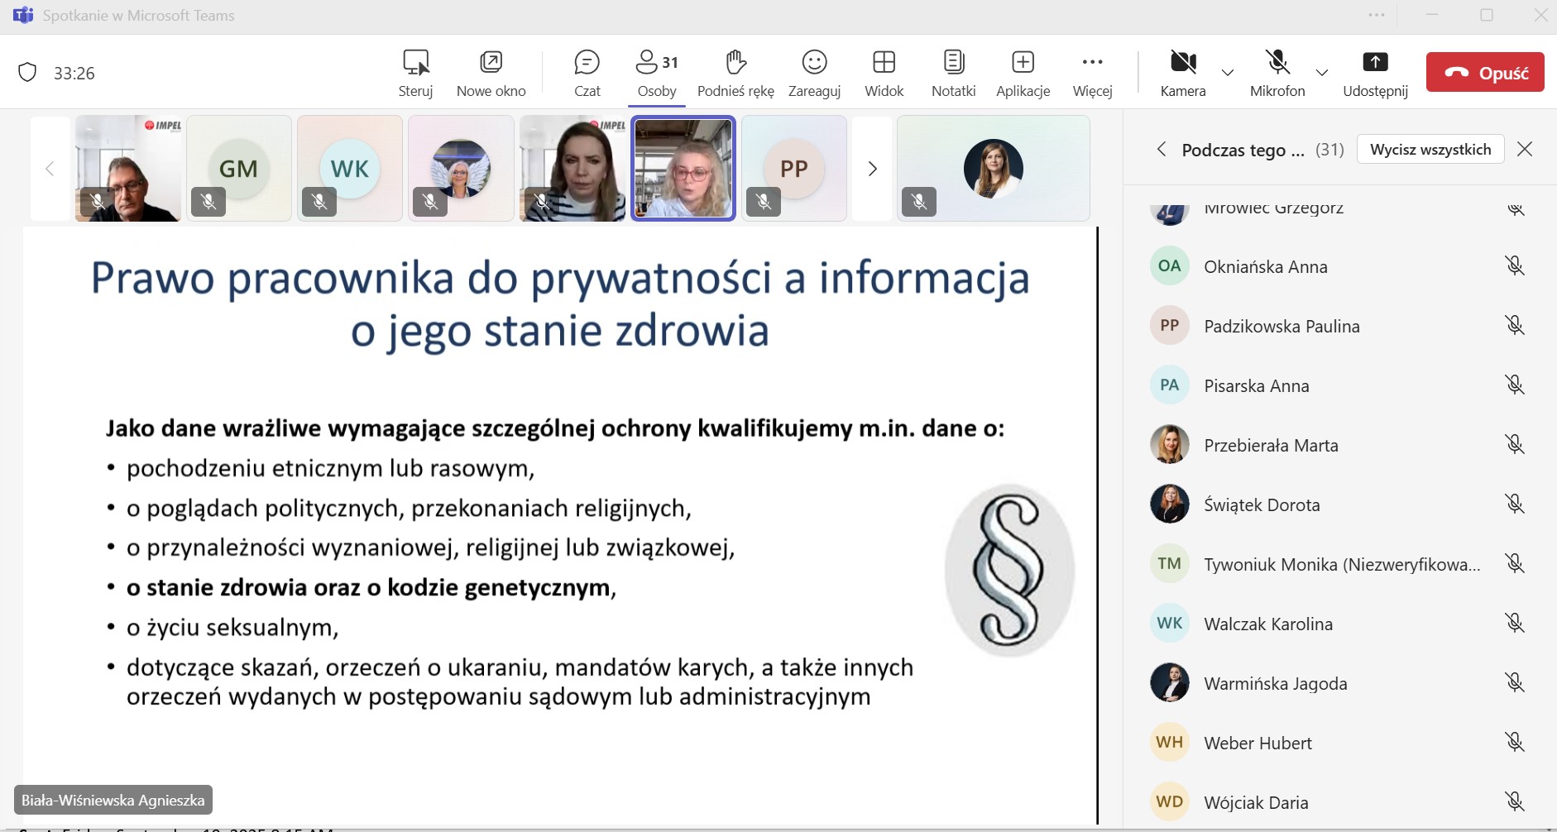Screen dimensions: 1557x832
Task: Toggle mute icon for Okniańska Anna
Action: click(1514, 265)
